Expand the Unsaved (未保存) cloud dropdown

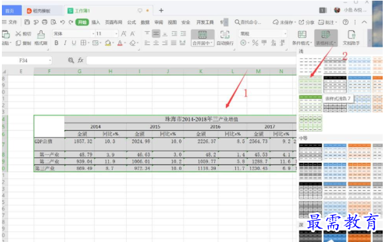pyautogui.click(x=284, y=22)
